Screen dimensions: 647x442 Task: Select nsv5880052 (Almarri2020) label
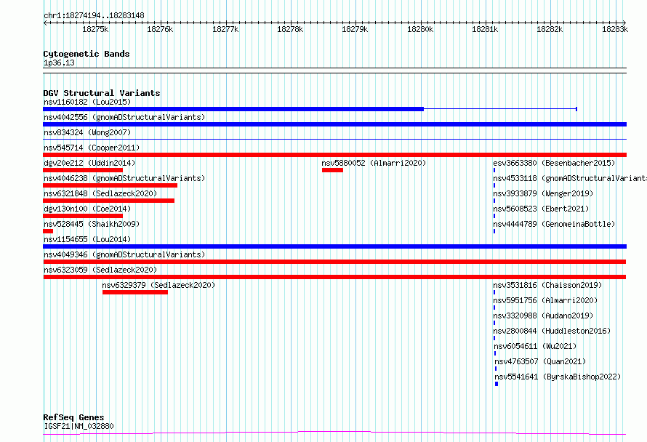[x=374, y=163]
